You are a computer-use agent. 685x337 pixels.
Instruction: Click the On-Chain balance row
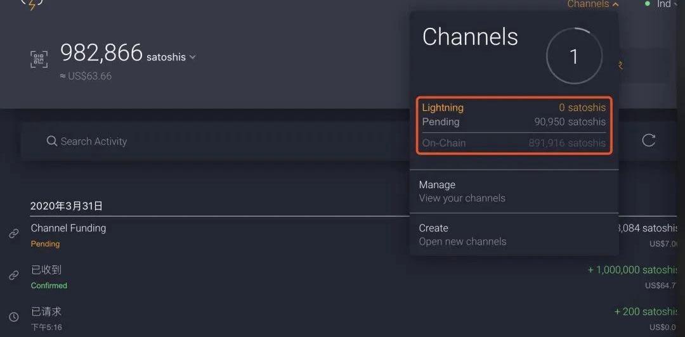[x=514, y=143]
